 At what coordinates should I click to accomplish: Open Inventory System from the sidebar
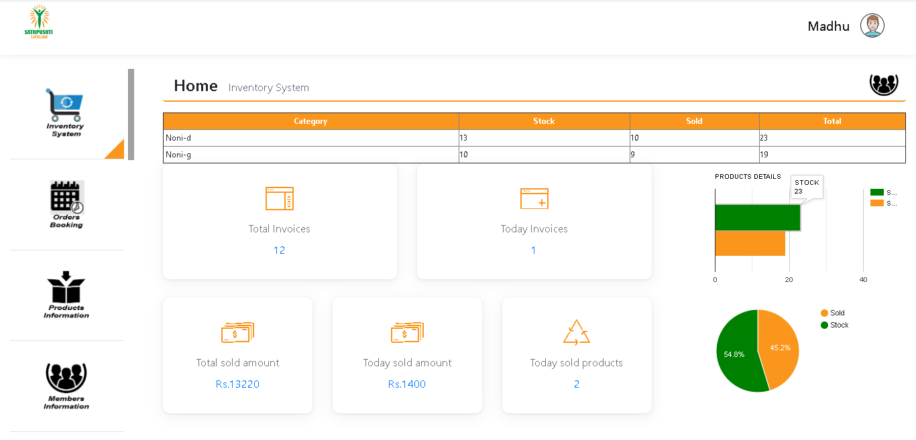point(65,113)
